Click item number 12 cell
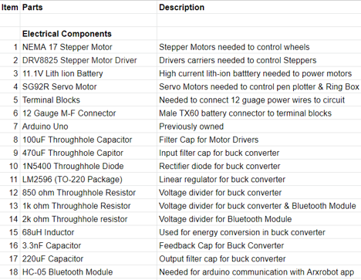Image resolution: width=361 pixels, height=280 pixels. click(10, 193)
